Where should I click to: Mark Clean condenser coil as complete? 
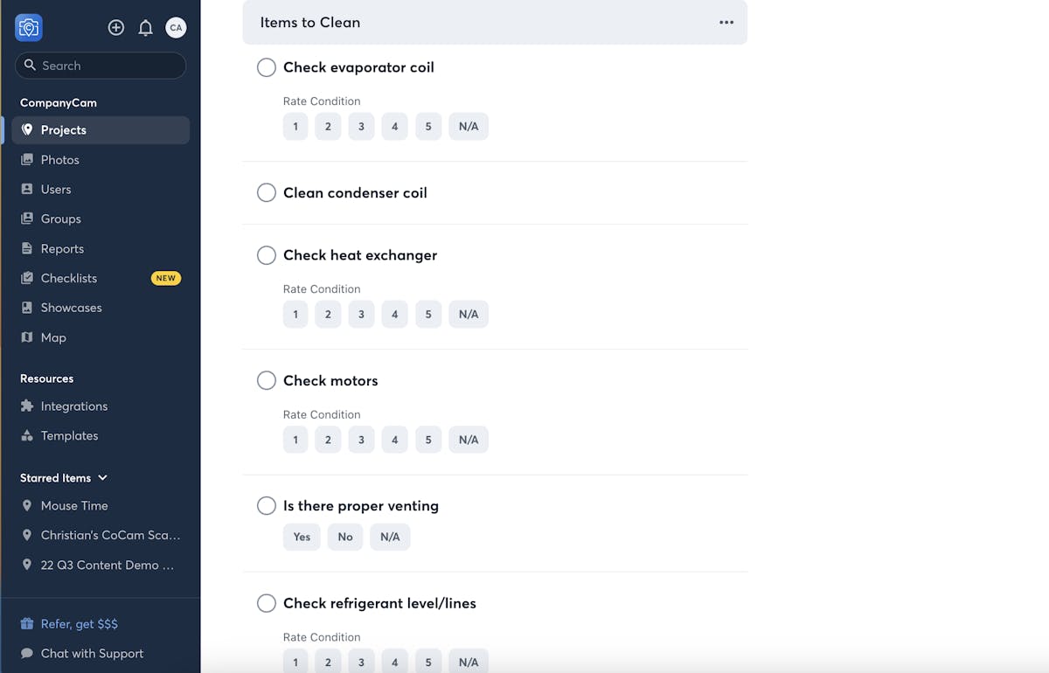(267, 193)
